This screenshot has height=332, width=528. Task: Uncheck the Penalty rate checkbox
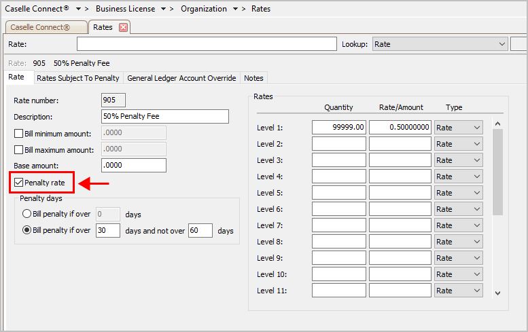18,183
